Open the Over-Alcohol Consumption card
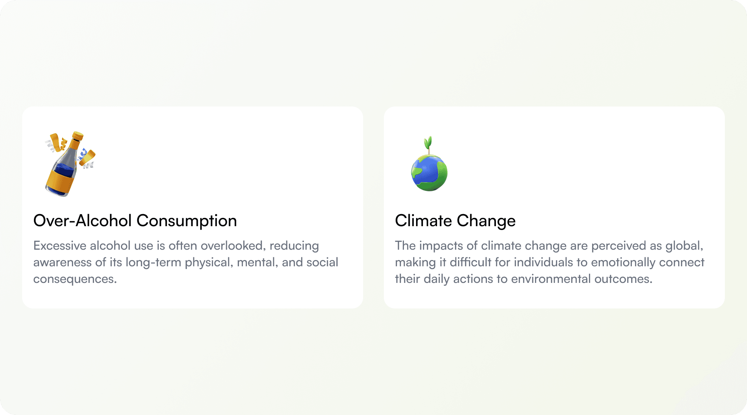Image resolution: width=747 pixels, height=415 pixels. tap(193, 207)
